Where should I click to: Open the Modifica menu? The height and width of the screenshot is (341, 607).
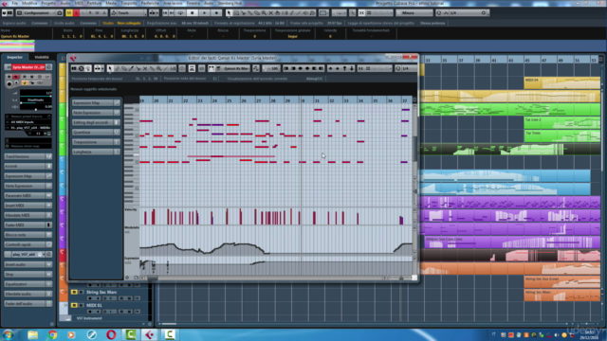point(29,3)
